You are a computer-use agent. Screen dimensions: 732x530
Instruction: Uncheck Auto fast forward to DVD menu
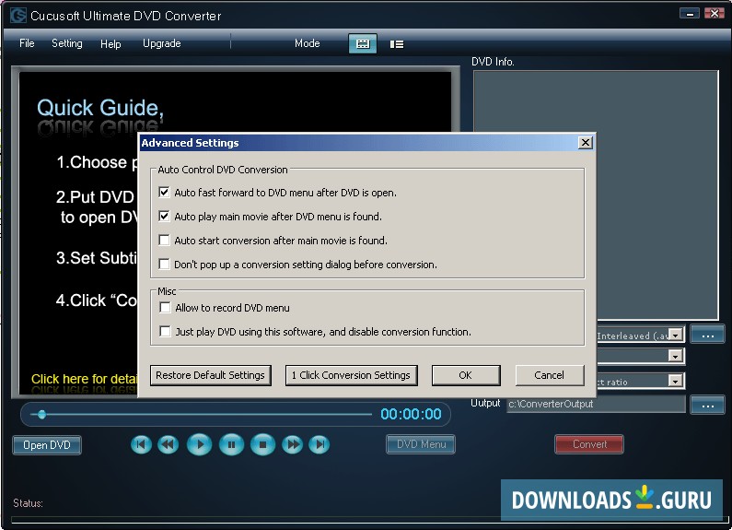164,192
